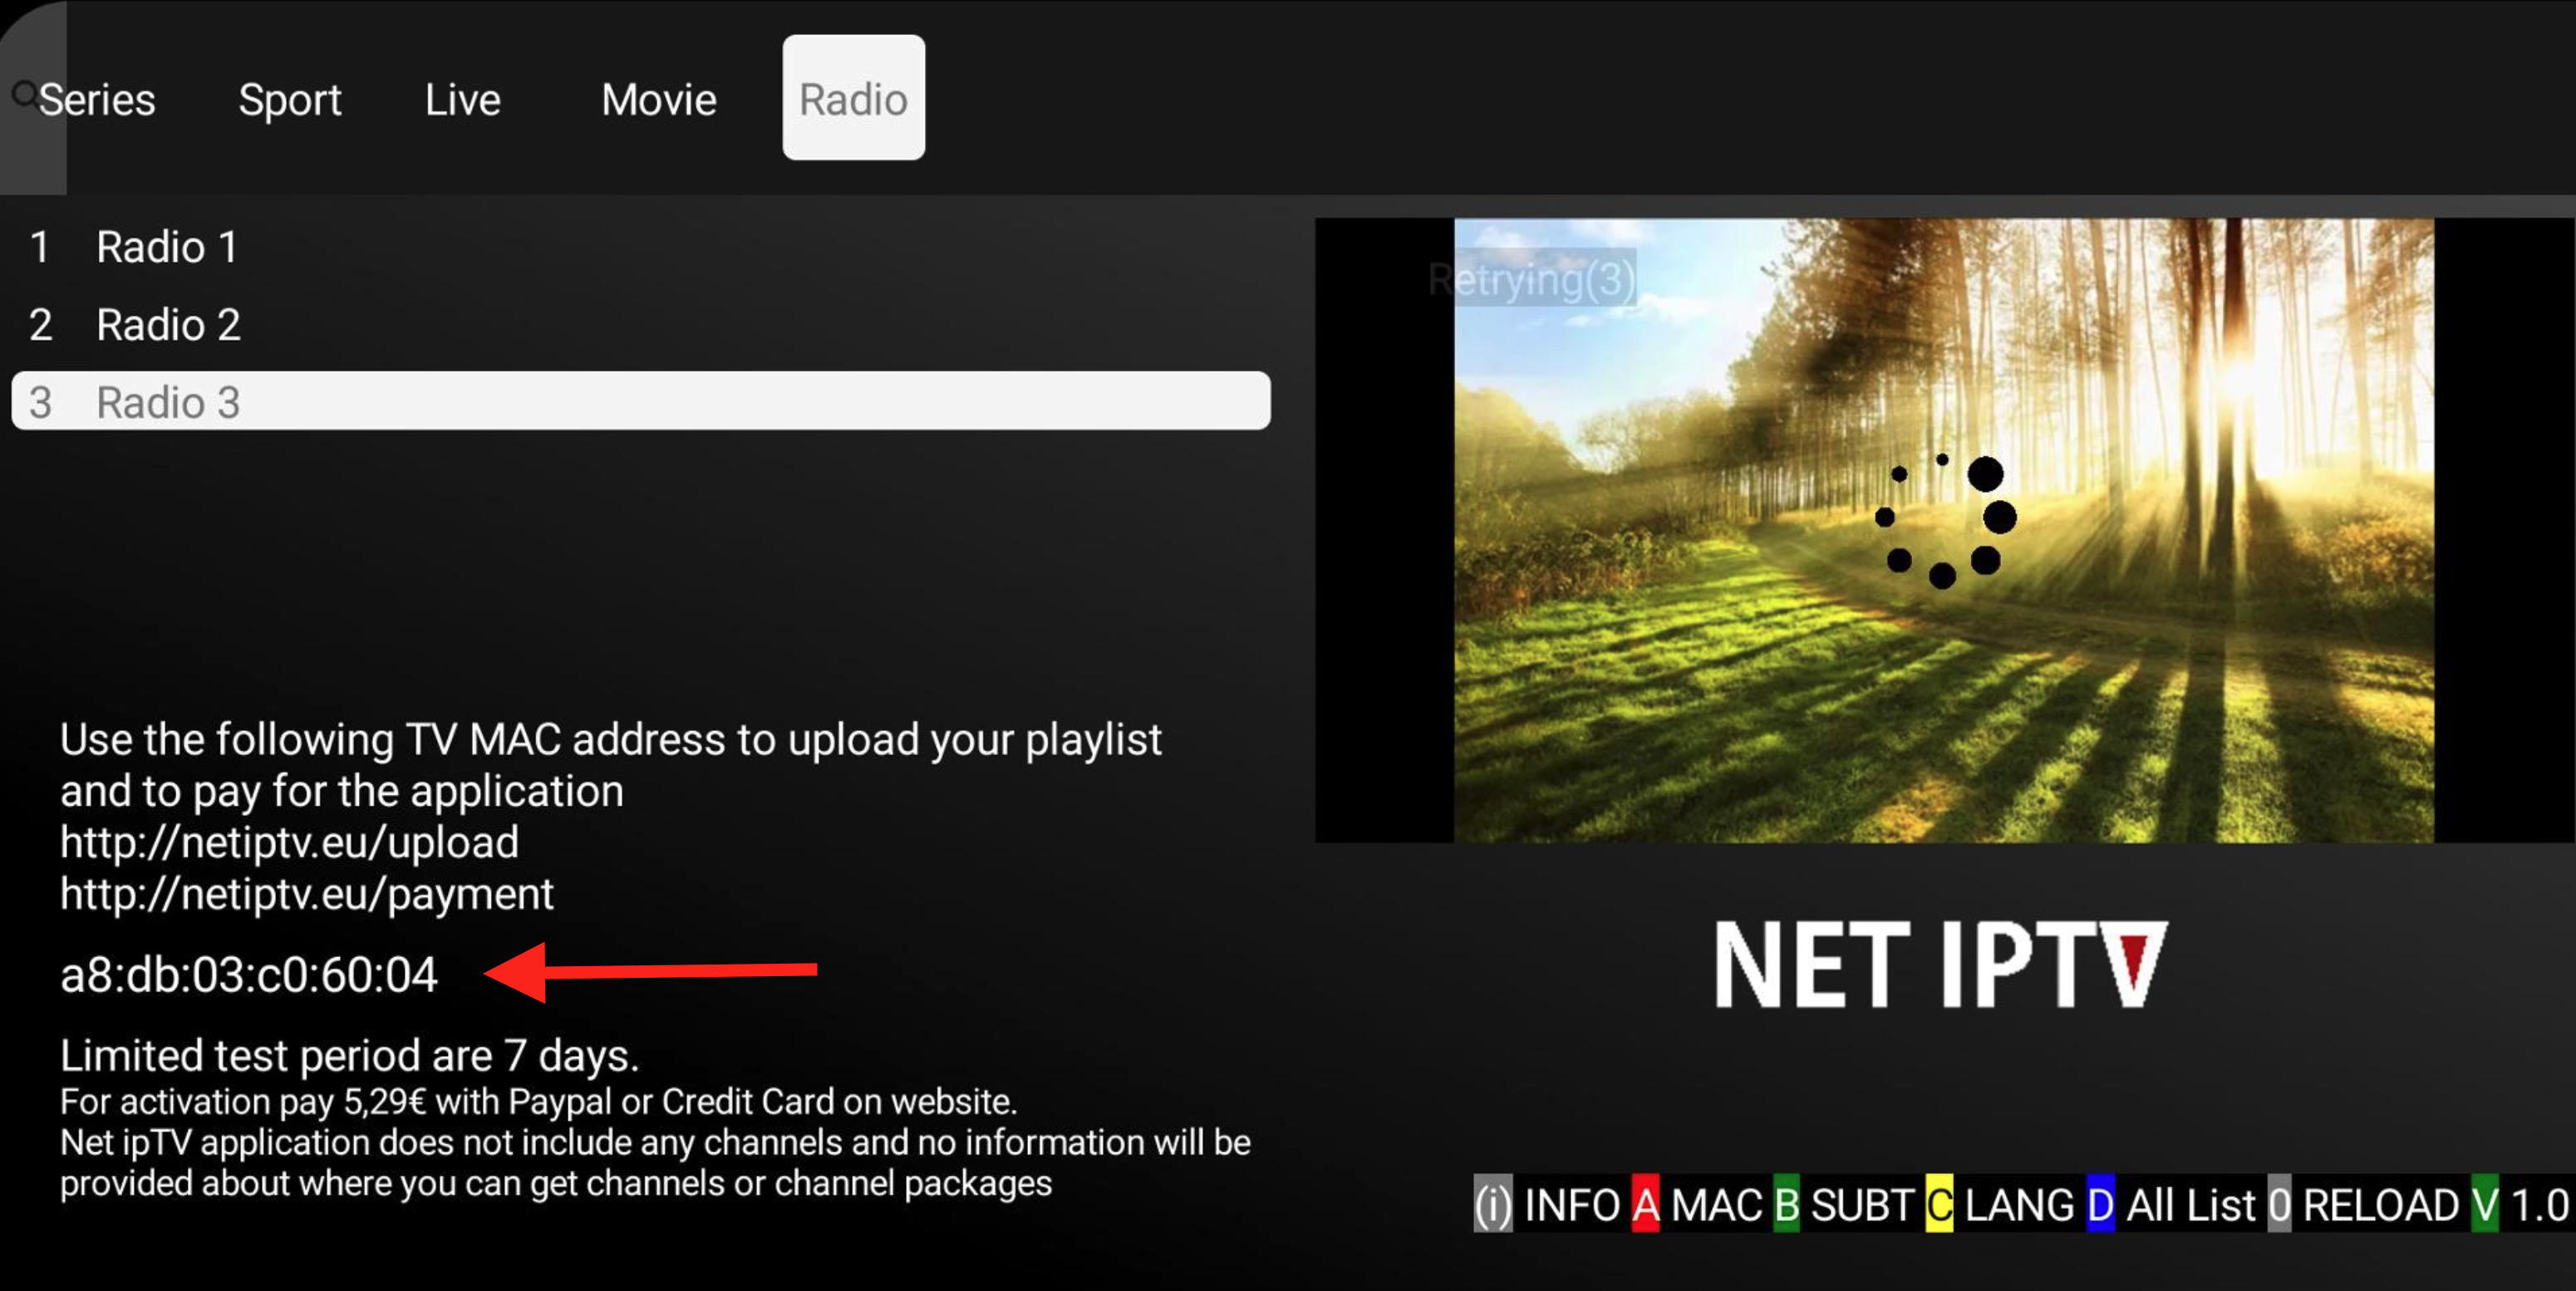2576x1291 pixels.
Task: Click the SUBT subtitles label
Action: 1862,1205
